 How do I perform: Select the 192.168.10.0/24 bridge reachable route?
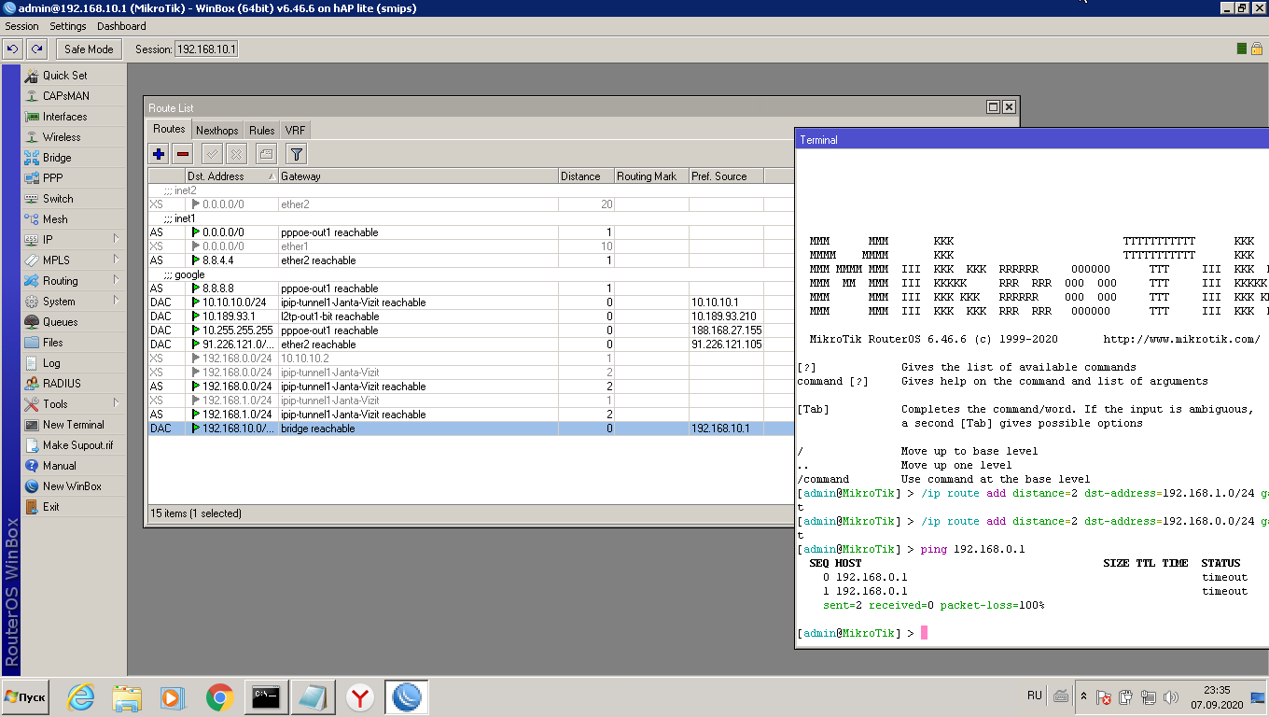point(470,429)
